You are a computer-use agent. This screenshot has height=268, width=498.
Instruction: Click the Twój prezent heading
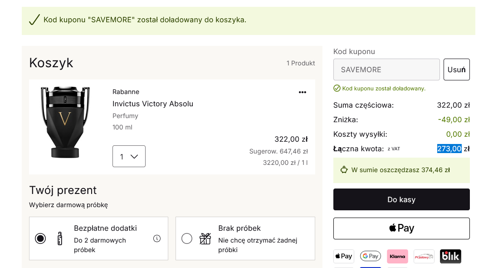point(63,190)
